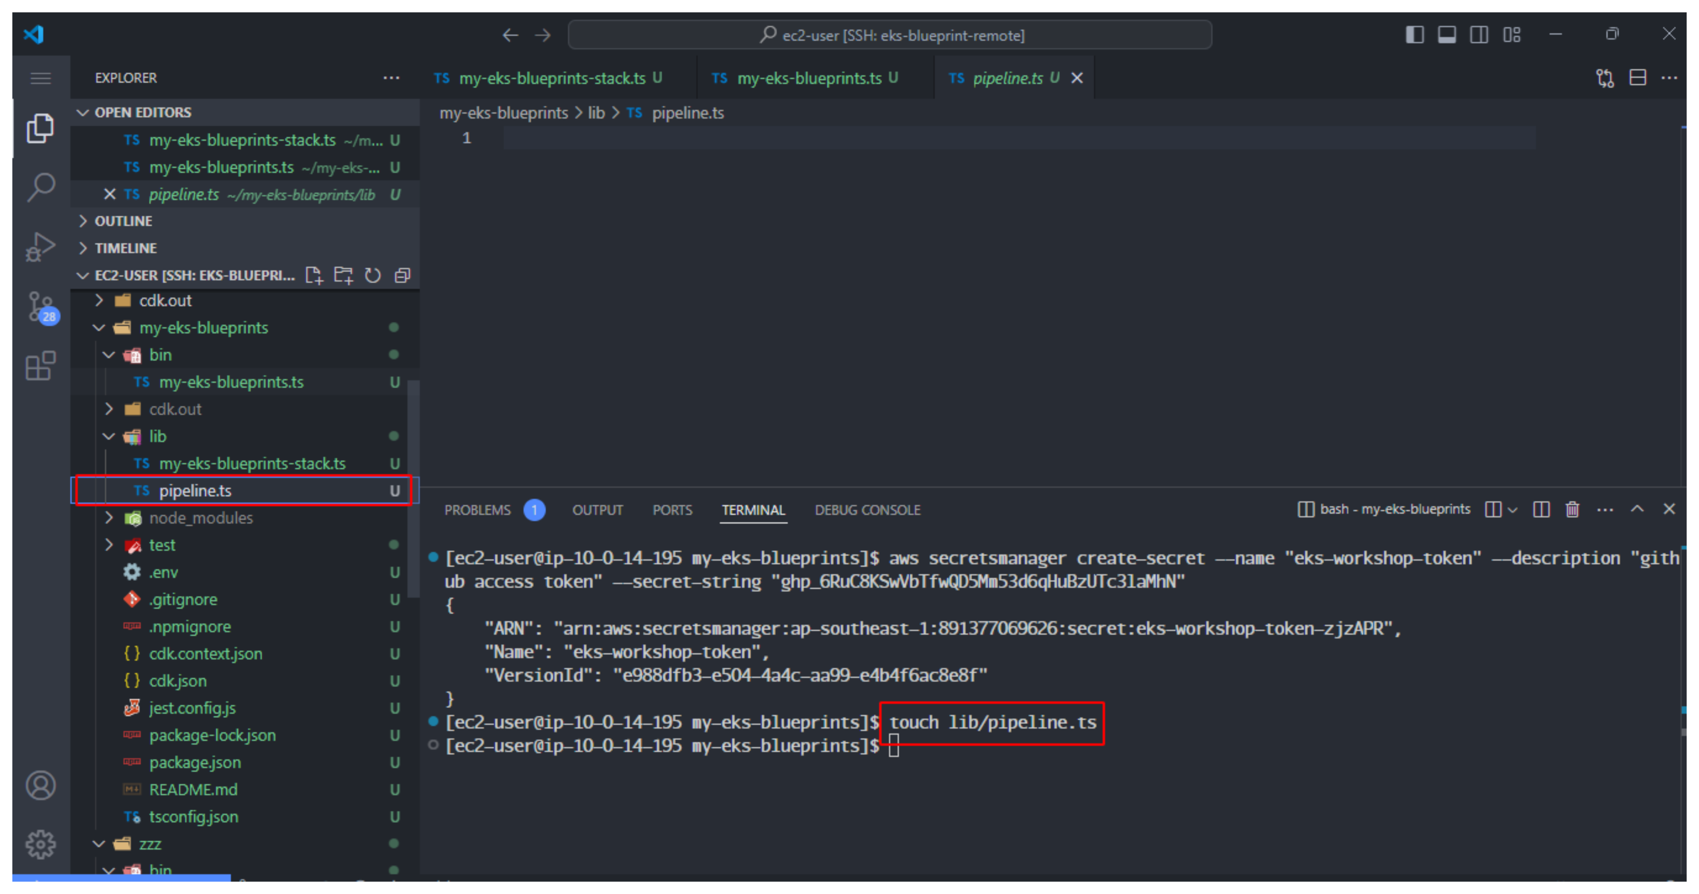Open the Accounts menu icon
Image resolution: width=1699 pixels, height=894 pixels.
40,785
